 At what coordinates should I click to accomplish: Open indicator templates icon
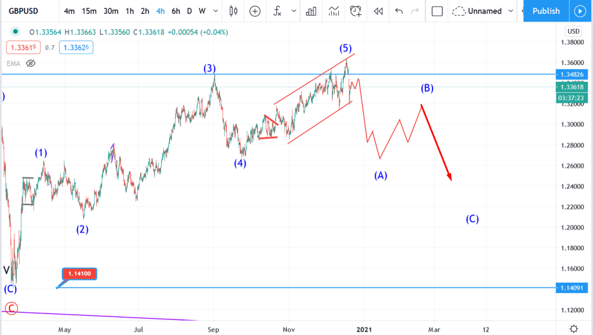(x=334, y=12)
